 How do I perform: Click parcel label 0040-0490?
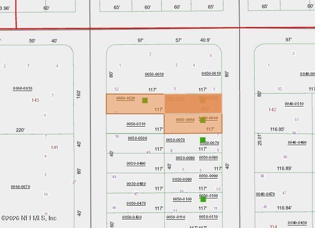coord(297,143)
